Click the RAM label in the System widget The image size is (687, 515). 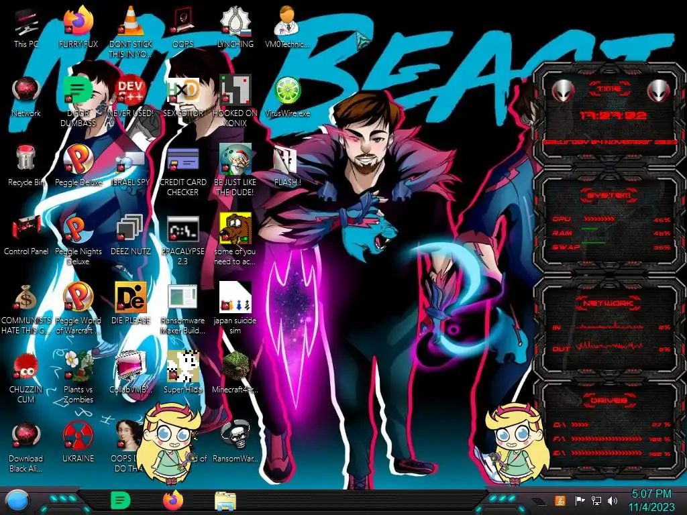coord(562,233)
